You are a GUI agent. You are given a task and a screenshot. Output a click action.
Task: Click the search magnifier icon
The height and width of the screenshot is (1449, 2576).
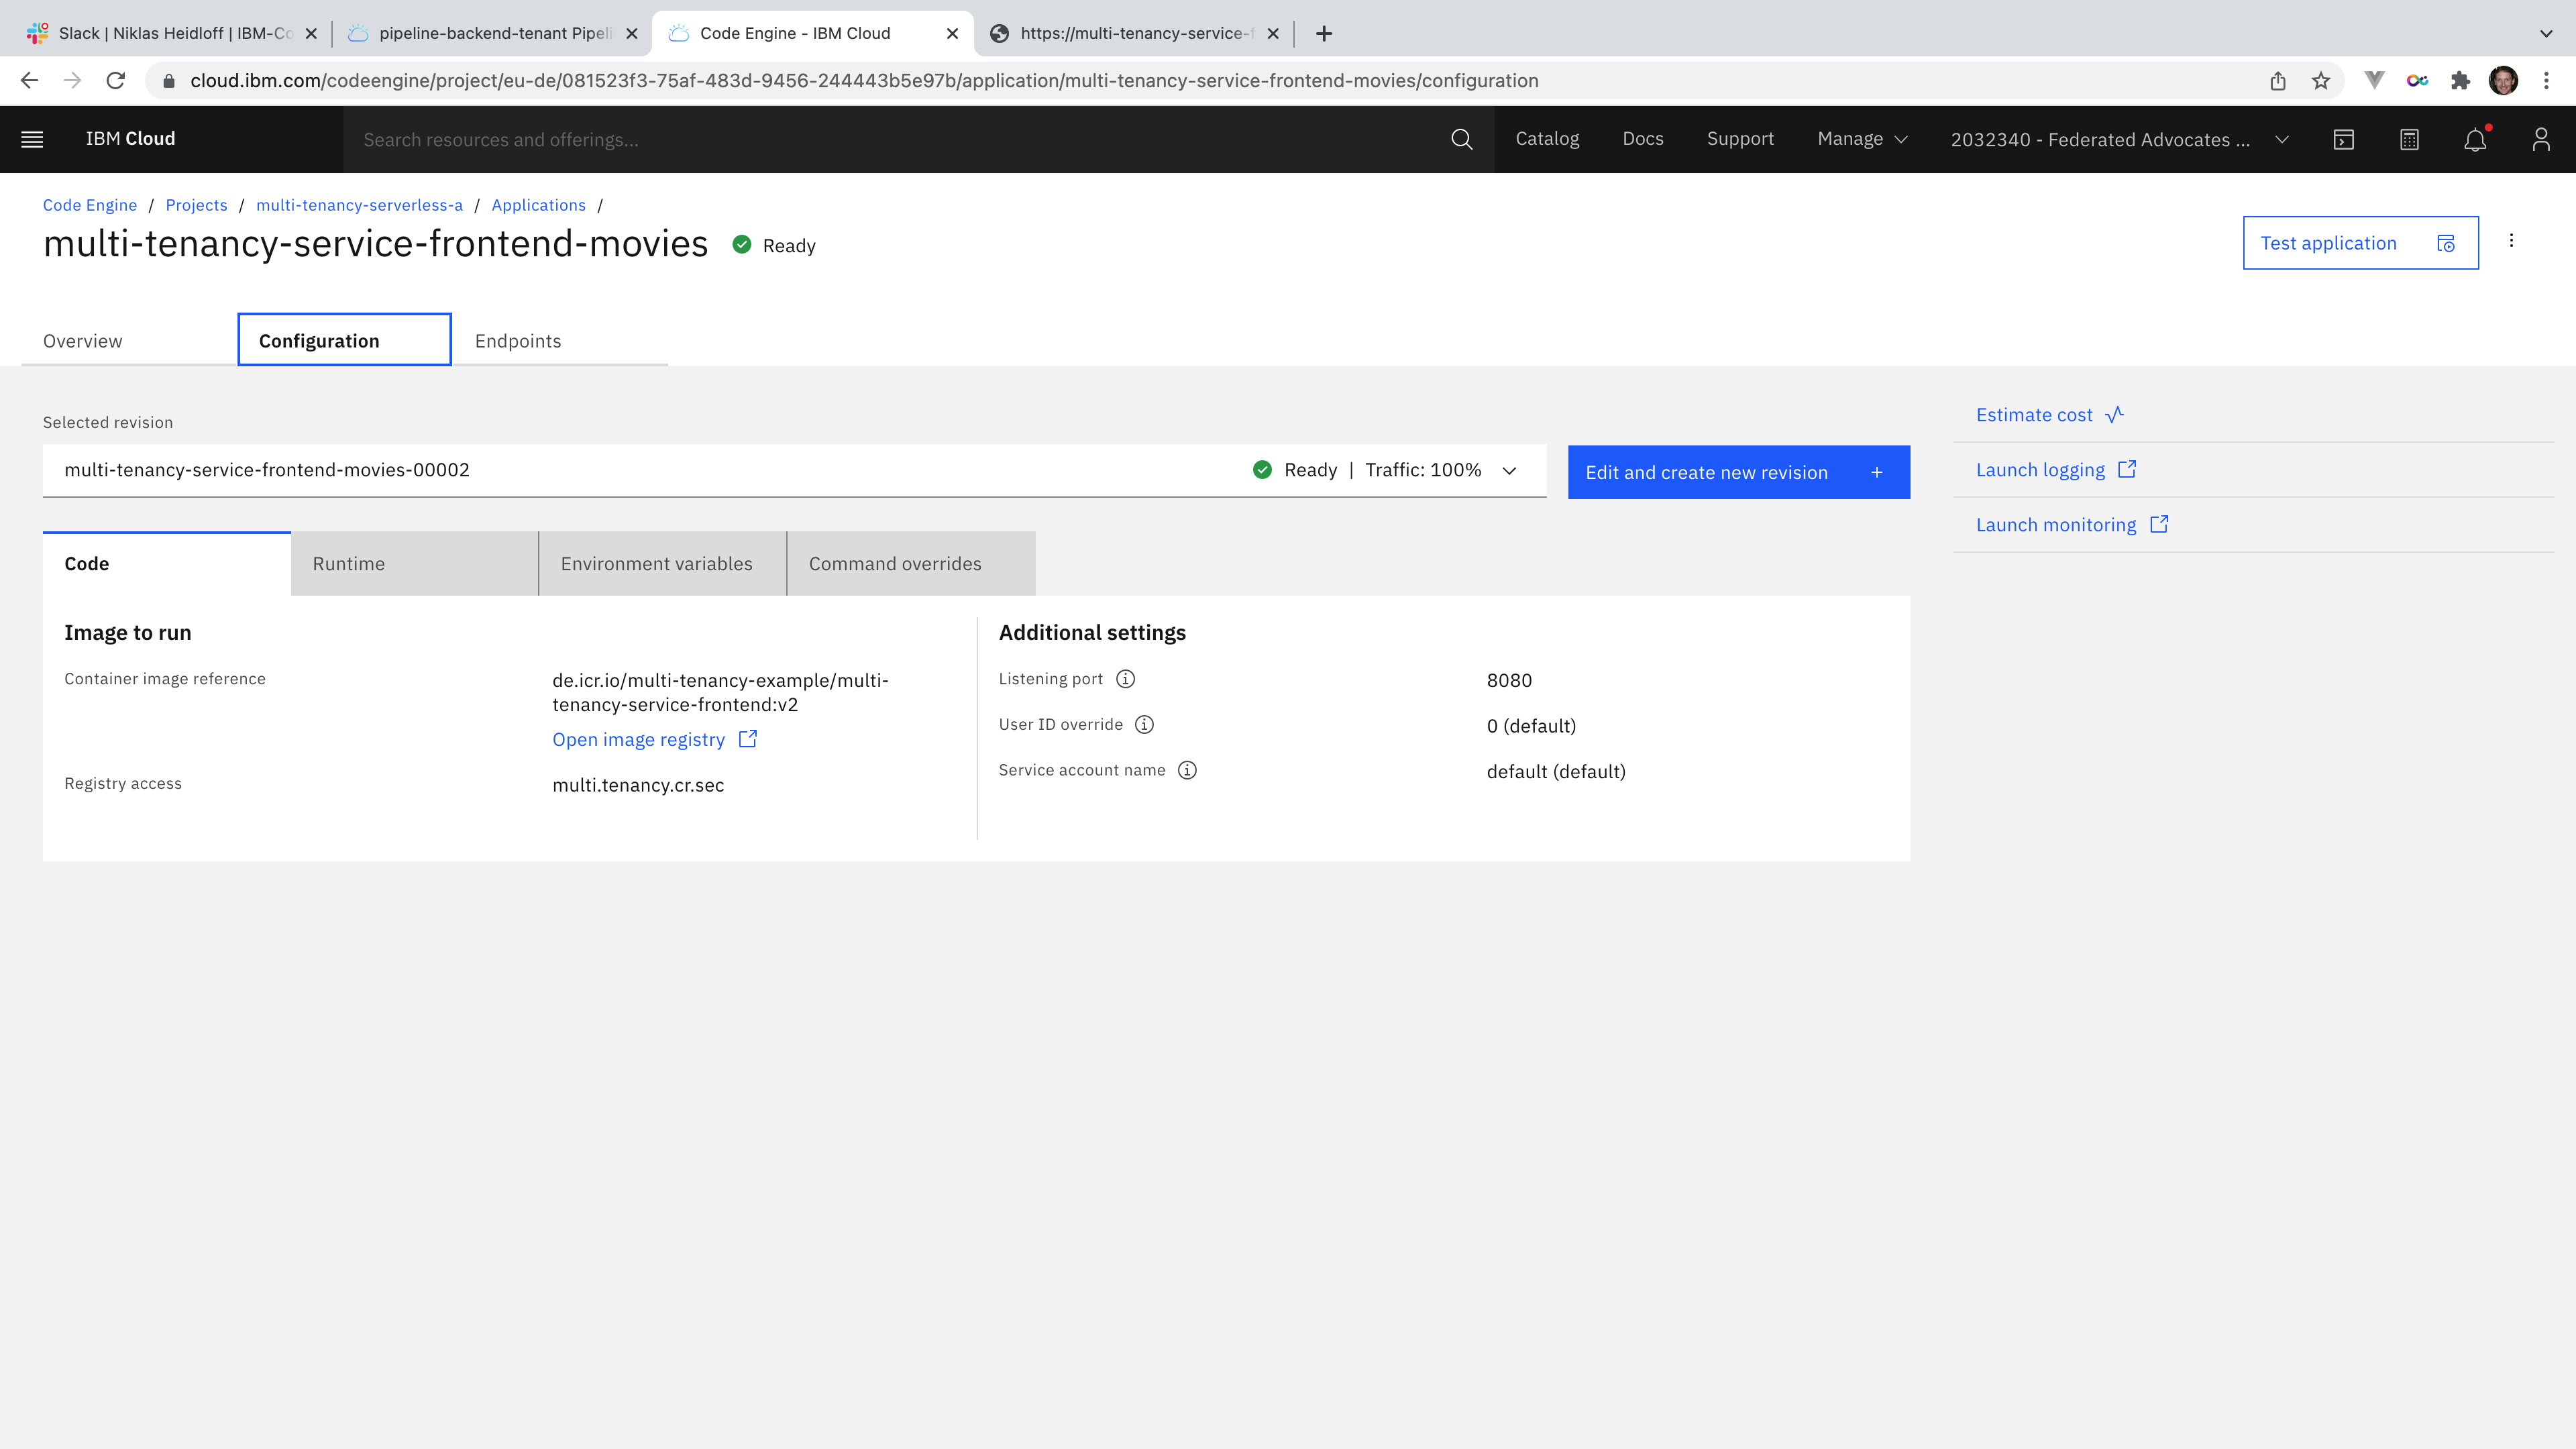pyautogui.click(x=1461, y=139)
